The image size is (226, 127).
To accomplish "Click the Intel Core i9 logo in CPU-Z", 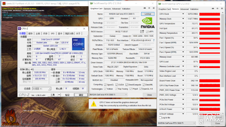I will click(78, 44).
